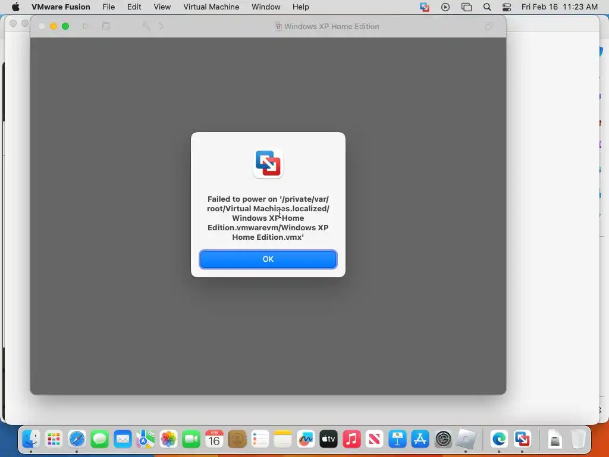Open Trash from the Dock

578,439
